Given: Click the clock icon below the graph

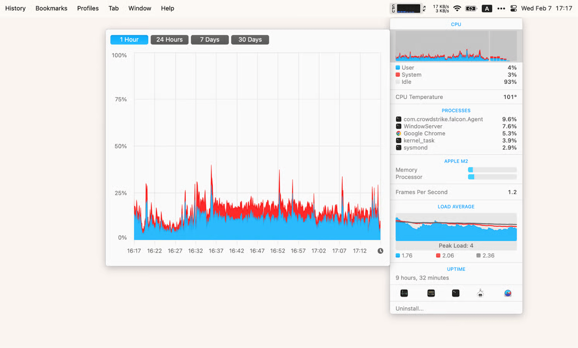Looking at the screenshot, I should click(380, 251).
